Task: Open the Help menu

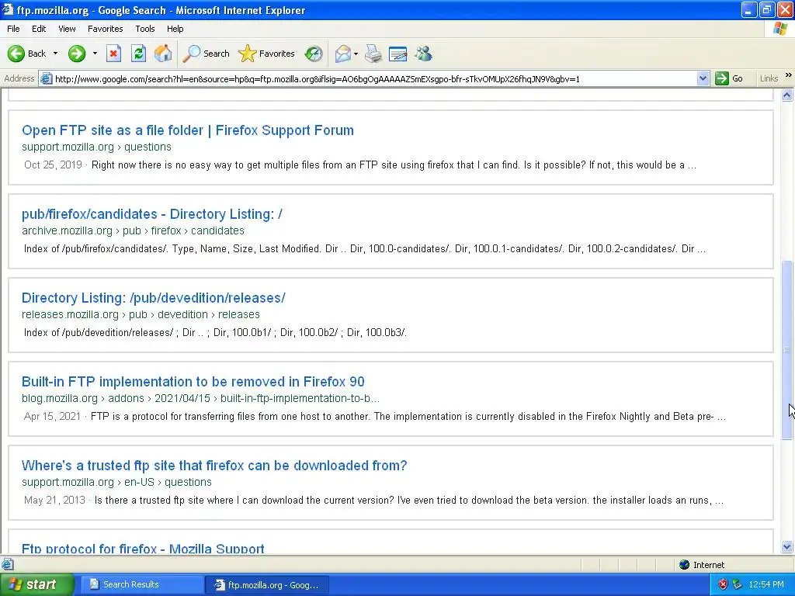Action: pos(175,29)
